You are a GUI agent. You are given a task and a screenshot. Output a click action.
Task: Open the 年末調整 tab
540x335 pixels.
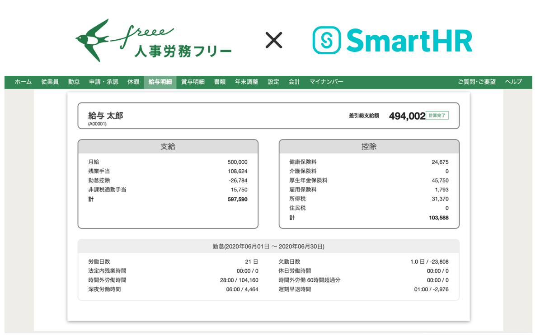point(247,82)
